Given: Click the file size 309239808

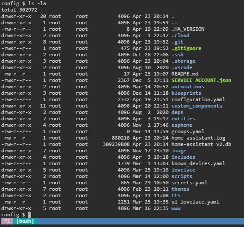Looking at the screenshot, I should pos(116,144).
